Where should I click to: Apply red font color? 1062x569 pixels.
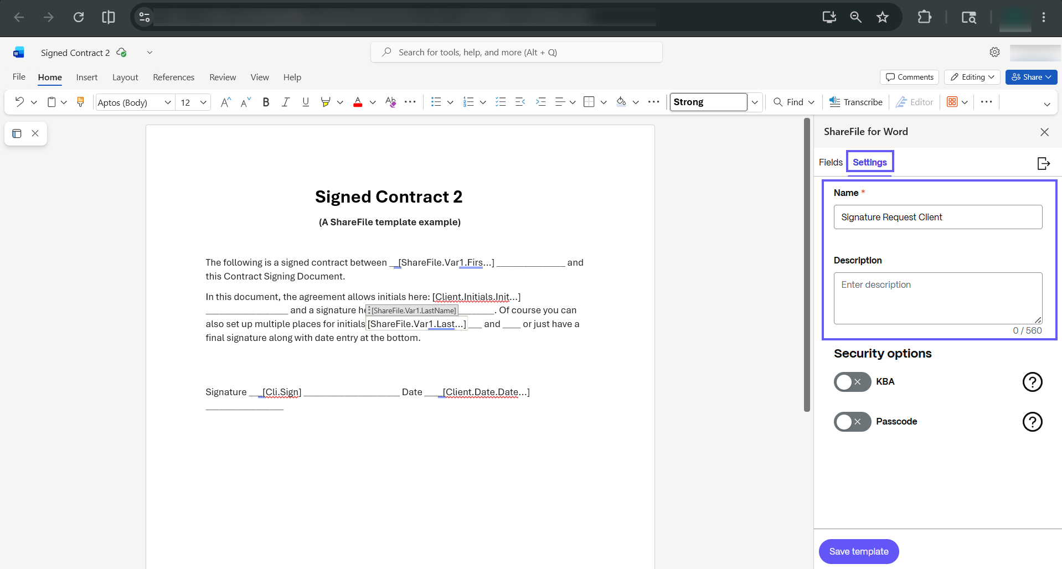(358, 102)
